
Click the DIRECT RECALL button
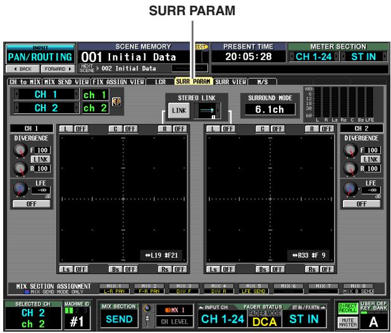point(348,308)
